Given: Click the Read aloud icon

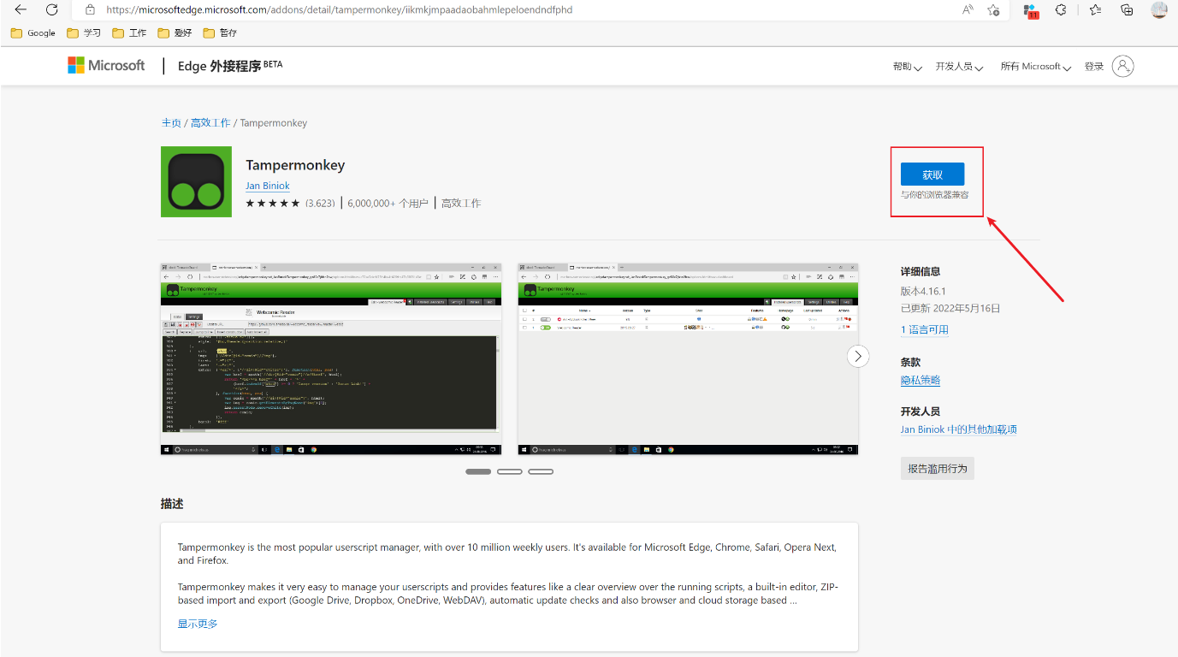Looking at the screenshot, I should coord(968,9).
